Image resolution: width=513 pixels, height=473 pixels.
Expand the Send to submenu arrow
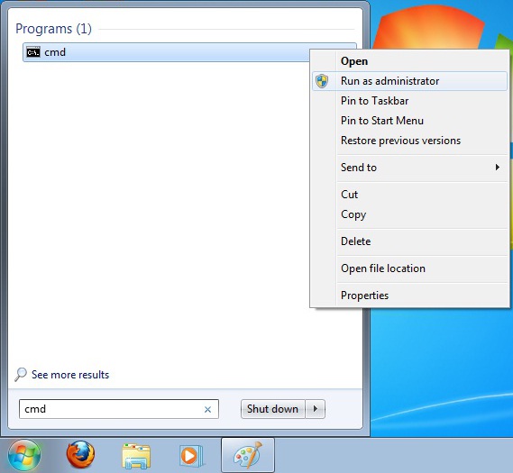[x=498, y=168]
